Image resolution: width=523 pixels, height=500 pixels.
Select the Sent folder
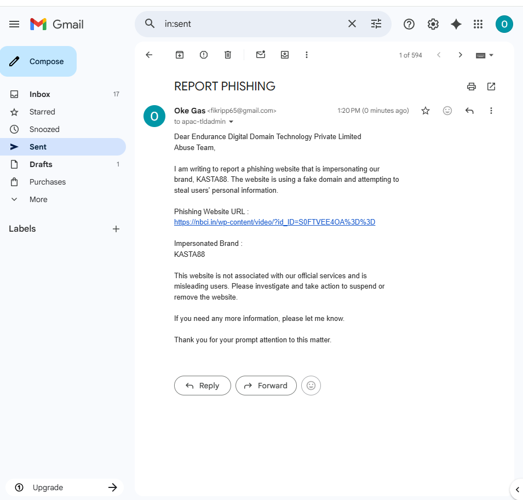(x=63, y=147)
